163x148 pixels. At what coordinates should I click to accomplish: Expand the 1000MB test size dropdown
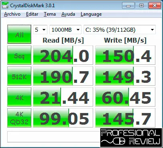click(x=65, y=30)
